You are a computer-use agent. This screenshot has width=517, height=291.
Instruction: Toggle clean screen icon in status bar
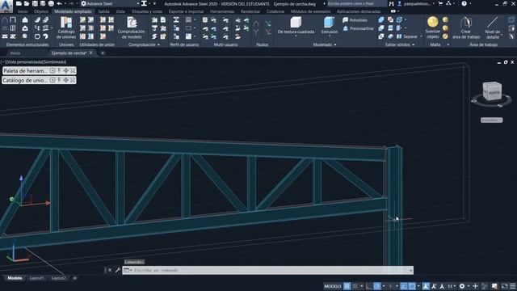pyautogui.click(x=504, y=286)
